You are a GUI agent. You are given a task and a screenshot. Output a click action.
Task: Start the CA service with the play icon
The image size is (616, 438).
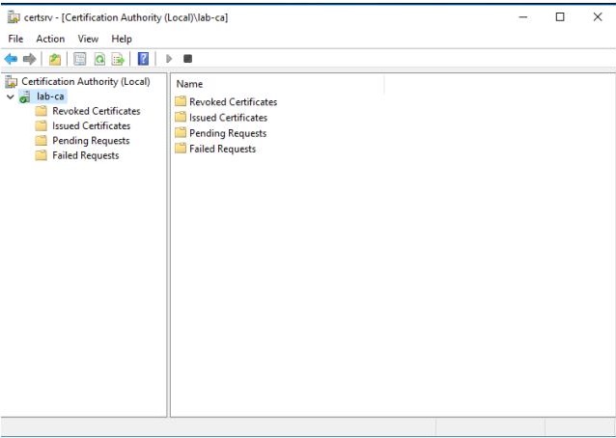(169, 59)
